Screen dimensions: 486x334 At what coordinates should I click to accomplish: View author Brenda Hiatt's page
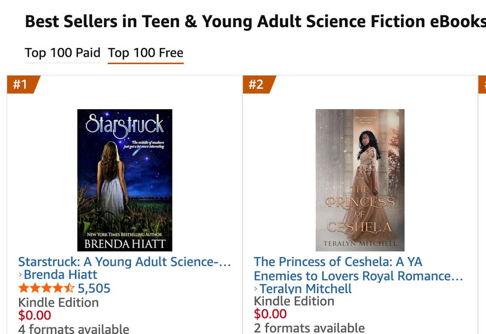click(60, 275)
